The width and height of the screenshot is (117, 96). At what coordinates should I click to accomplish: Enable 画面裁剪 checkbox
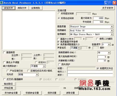(x=4, y=52)
